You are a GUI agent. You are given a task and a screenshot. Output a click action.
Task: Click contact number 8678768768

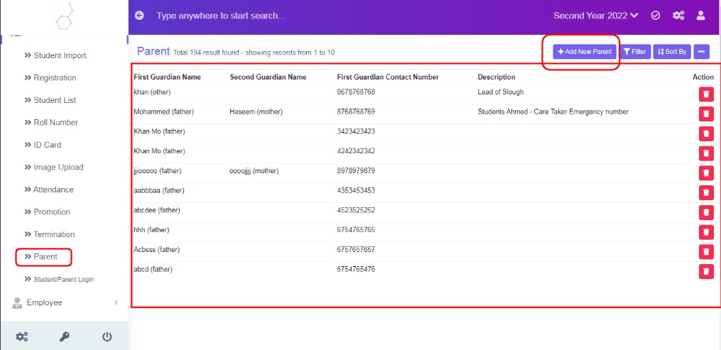coord(356,92)
